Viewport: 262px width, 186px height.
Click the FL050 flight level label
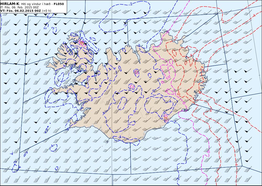(59, 4)
